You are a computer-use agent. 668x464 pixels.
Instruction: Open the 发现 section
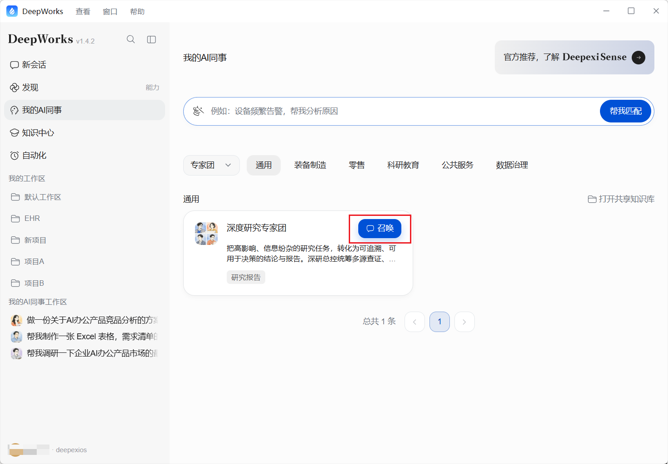[84, 88]
